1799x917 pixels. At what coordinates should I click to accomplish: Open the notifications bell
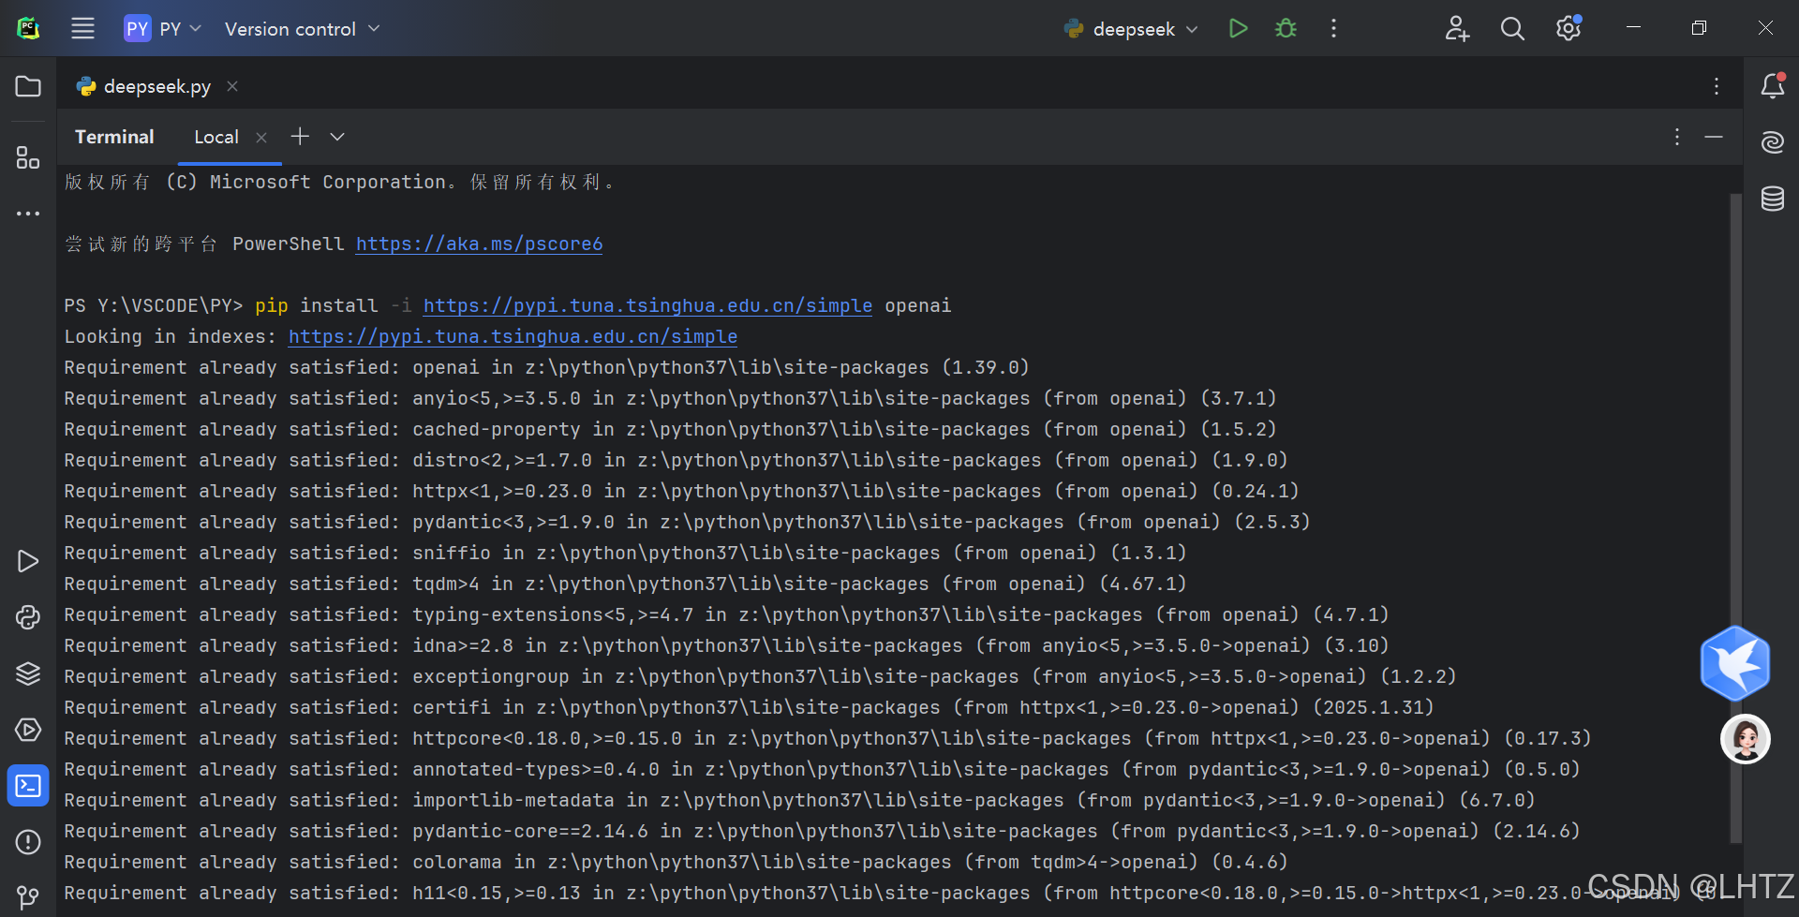[x=1772, y=86]
